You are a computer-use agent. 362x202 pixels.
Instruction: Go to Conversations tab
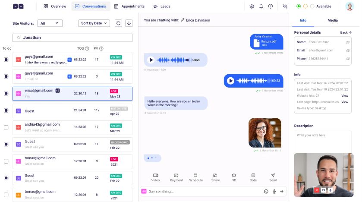91,6
